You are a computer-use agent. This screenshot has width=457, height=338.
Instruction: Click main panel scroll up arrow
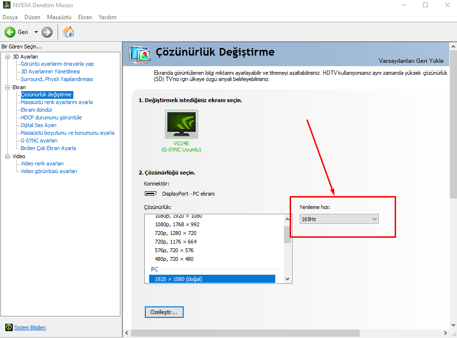tap(453, 47)
